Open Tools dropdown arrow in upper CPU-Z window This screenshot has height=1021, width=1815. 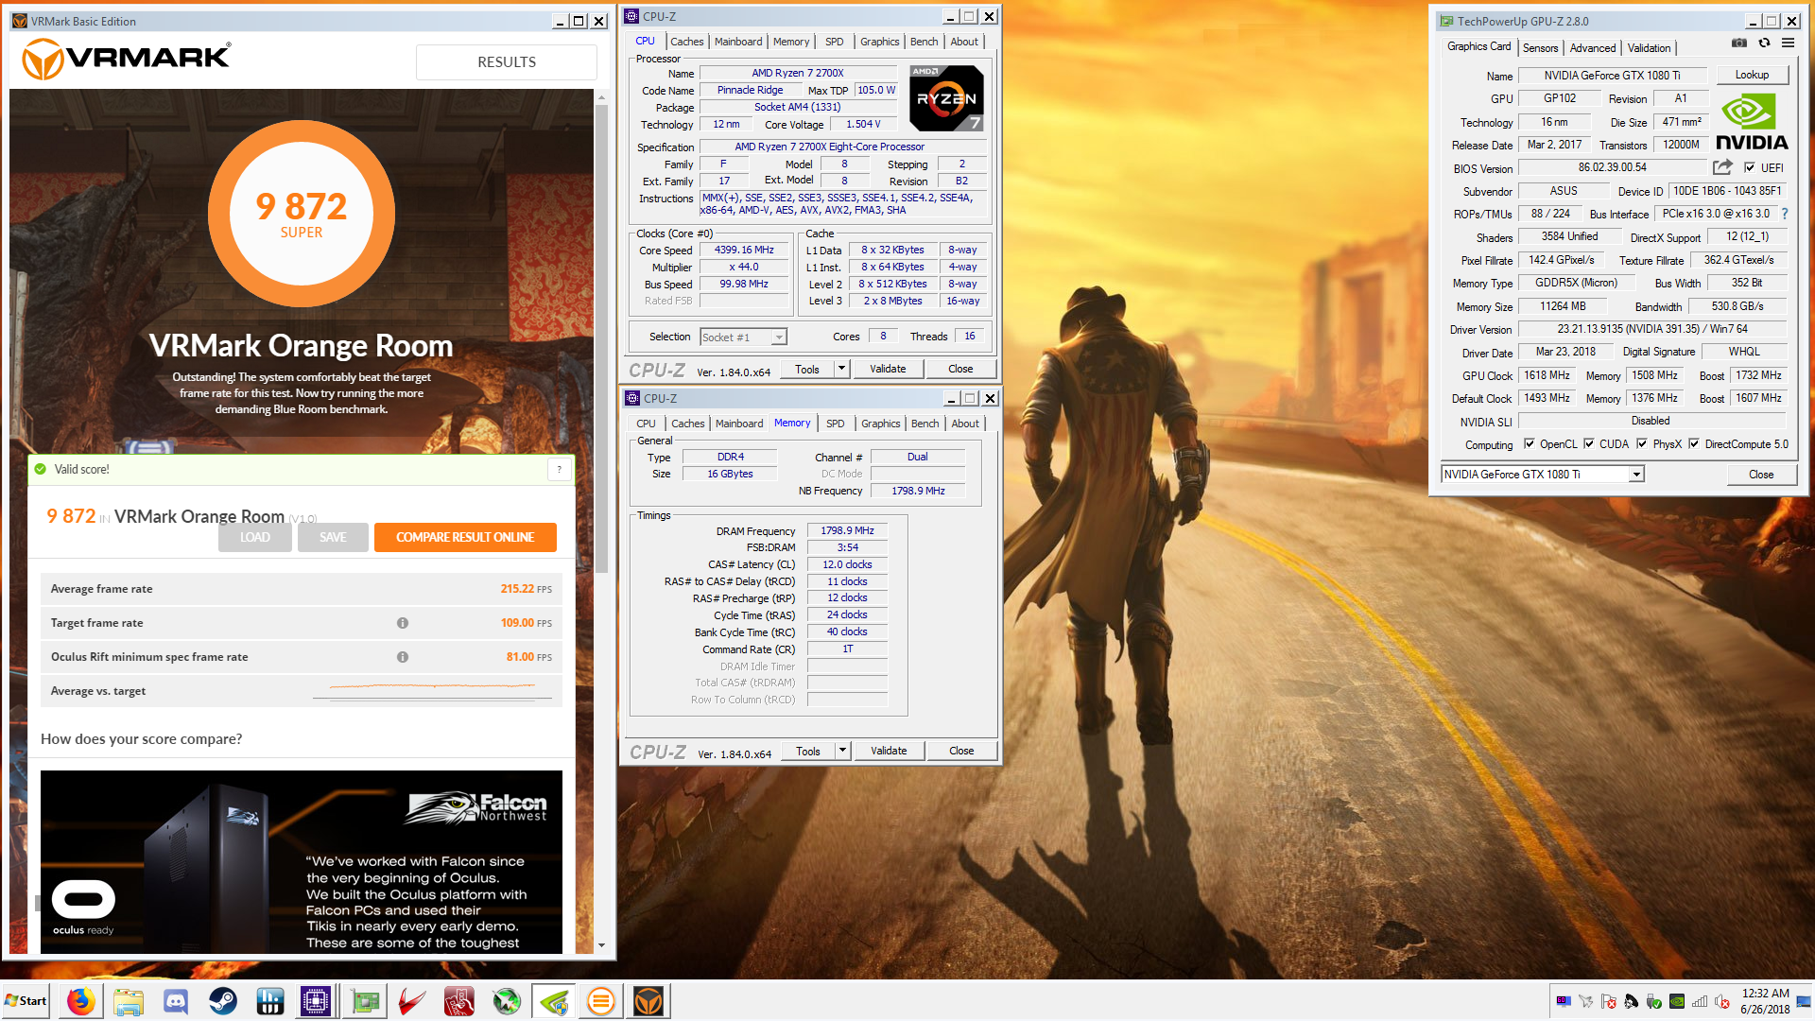pyautogui.click(x=841, y=369)
